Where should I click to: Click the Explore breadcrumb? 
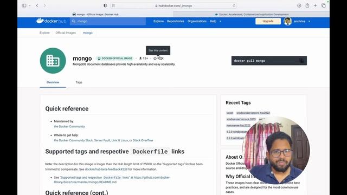[44, 32]
